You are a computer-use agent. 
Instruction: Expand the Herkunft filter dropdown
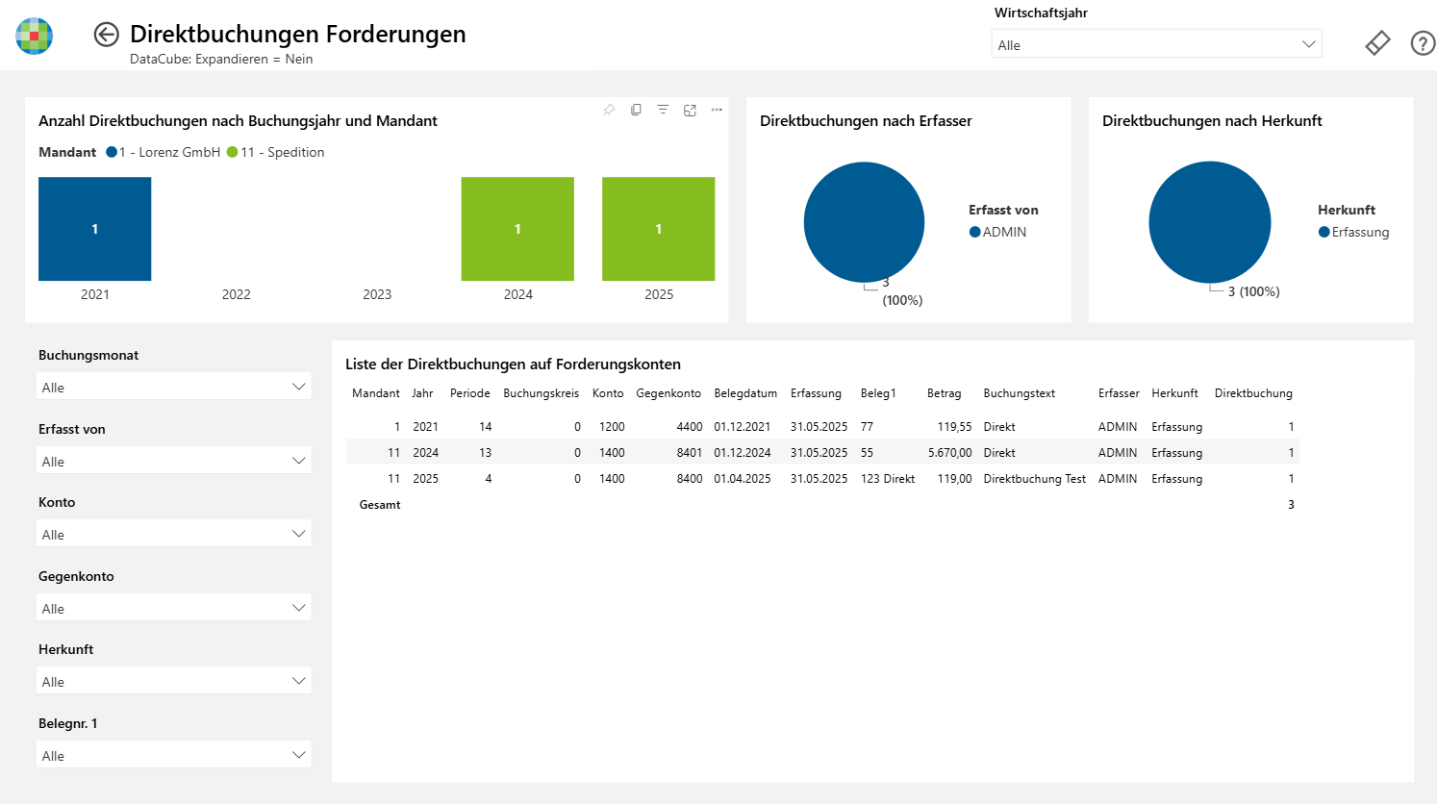tap(174, 681)
